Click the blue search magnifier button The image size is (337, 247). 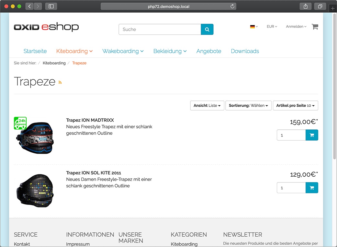[207, 29]
